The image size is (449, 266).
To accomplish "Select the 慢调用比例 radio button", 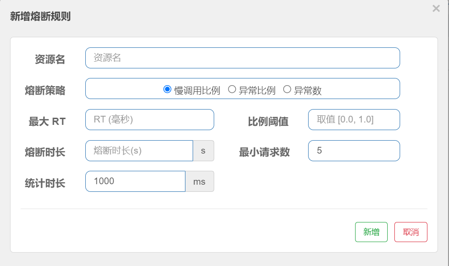I will [x=167, y=89].
